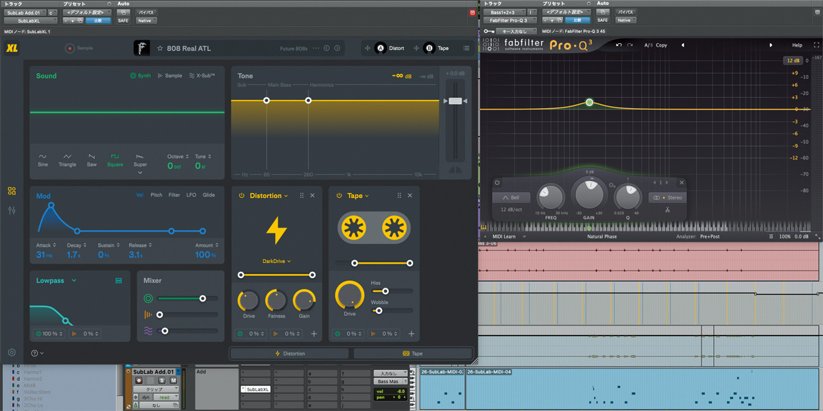Open the DarkDrive algorithm dropdown
This screenshot has width=823, height=411.
(277, 261)
